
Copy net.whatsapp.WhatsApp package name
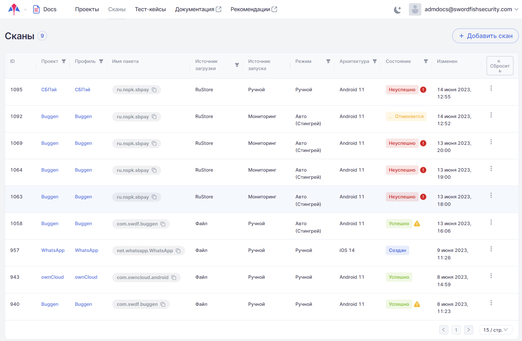pyautogui.click(x=178, y=251)
